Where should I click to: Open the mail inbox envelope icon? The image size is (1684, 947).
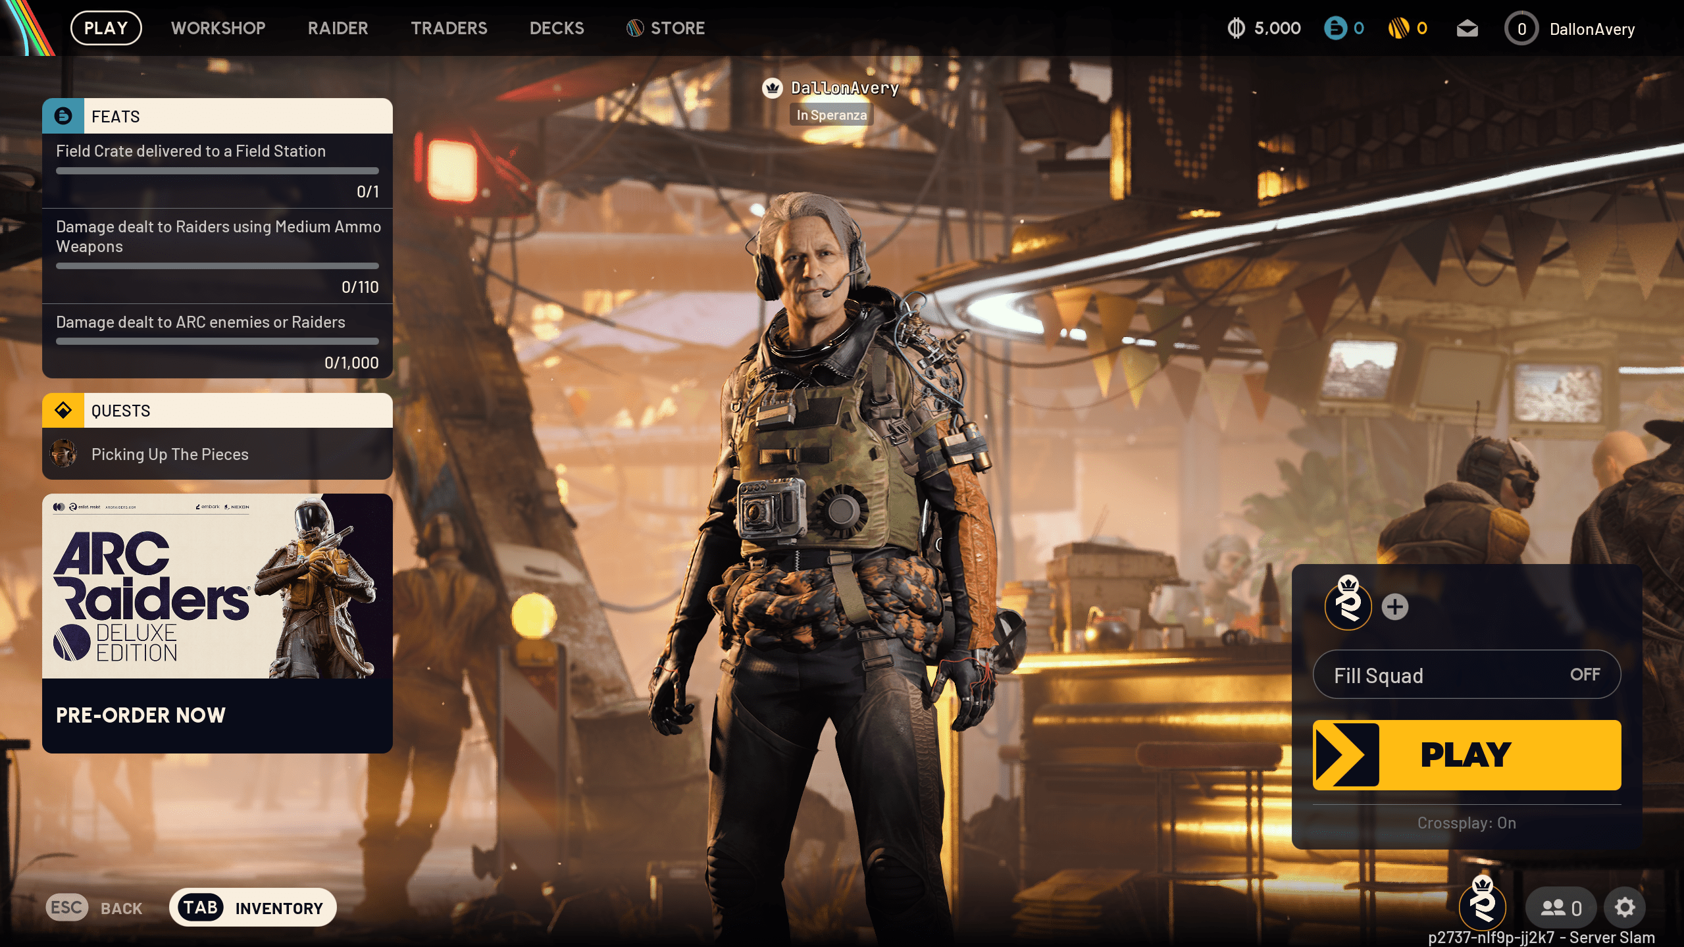(1467, 29)
